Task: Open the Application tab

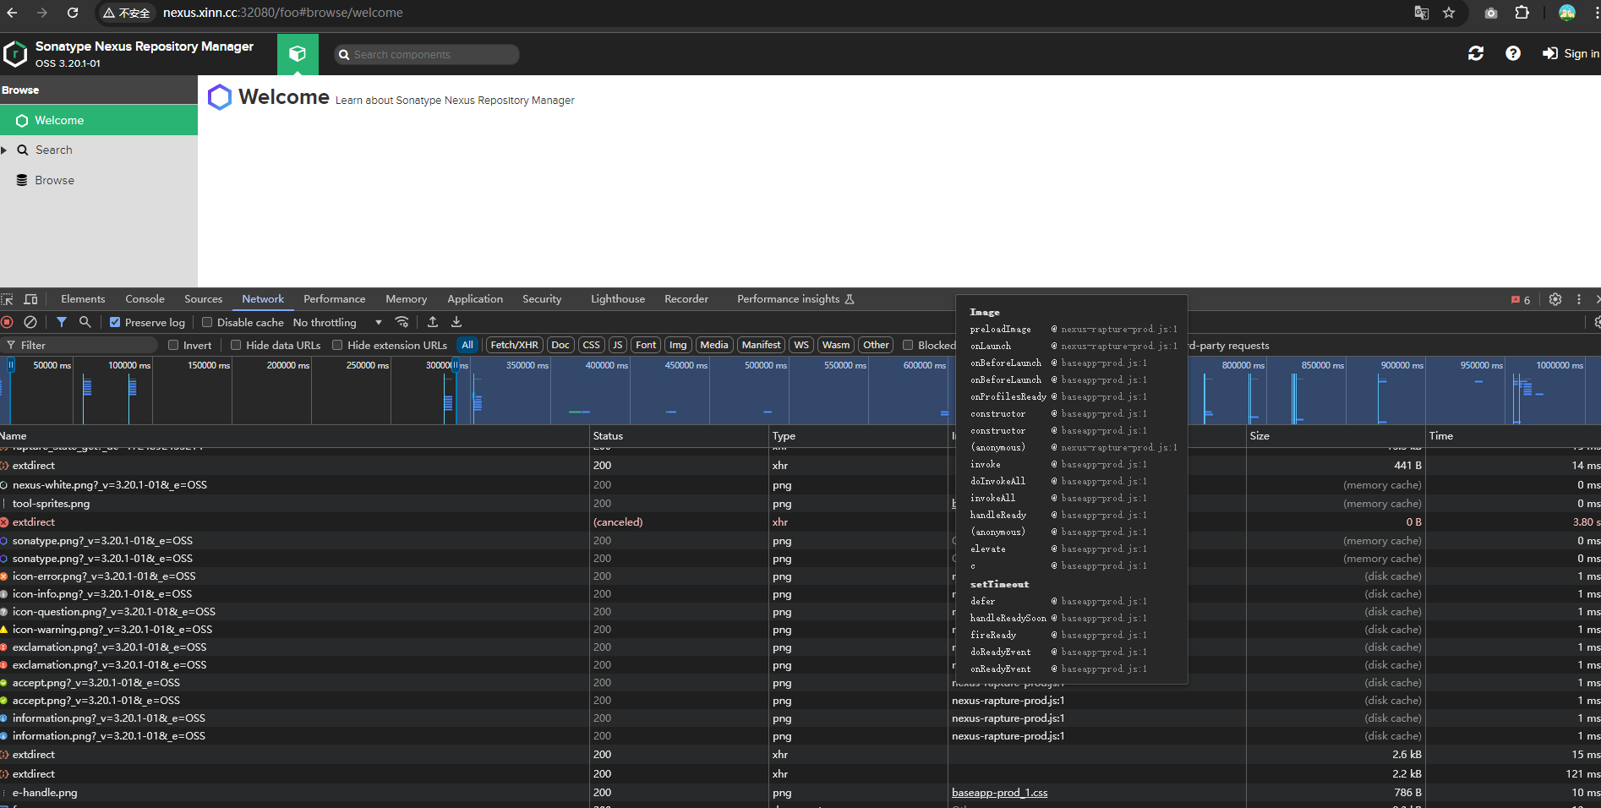Action: (475, 299)
